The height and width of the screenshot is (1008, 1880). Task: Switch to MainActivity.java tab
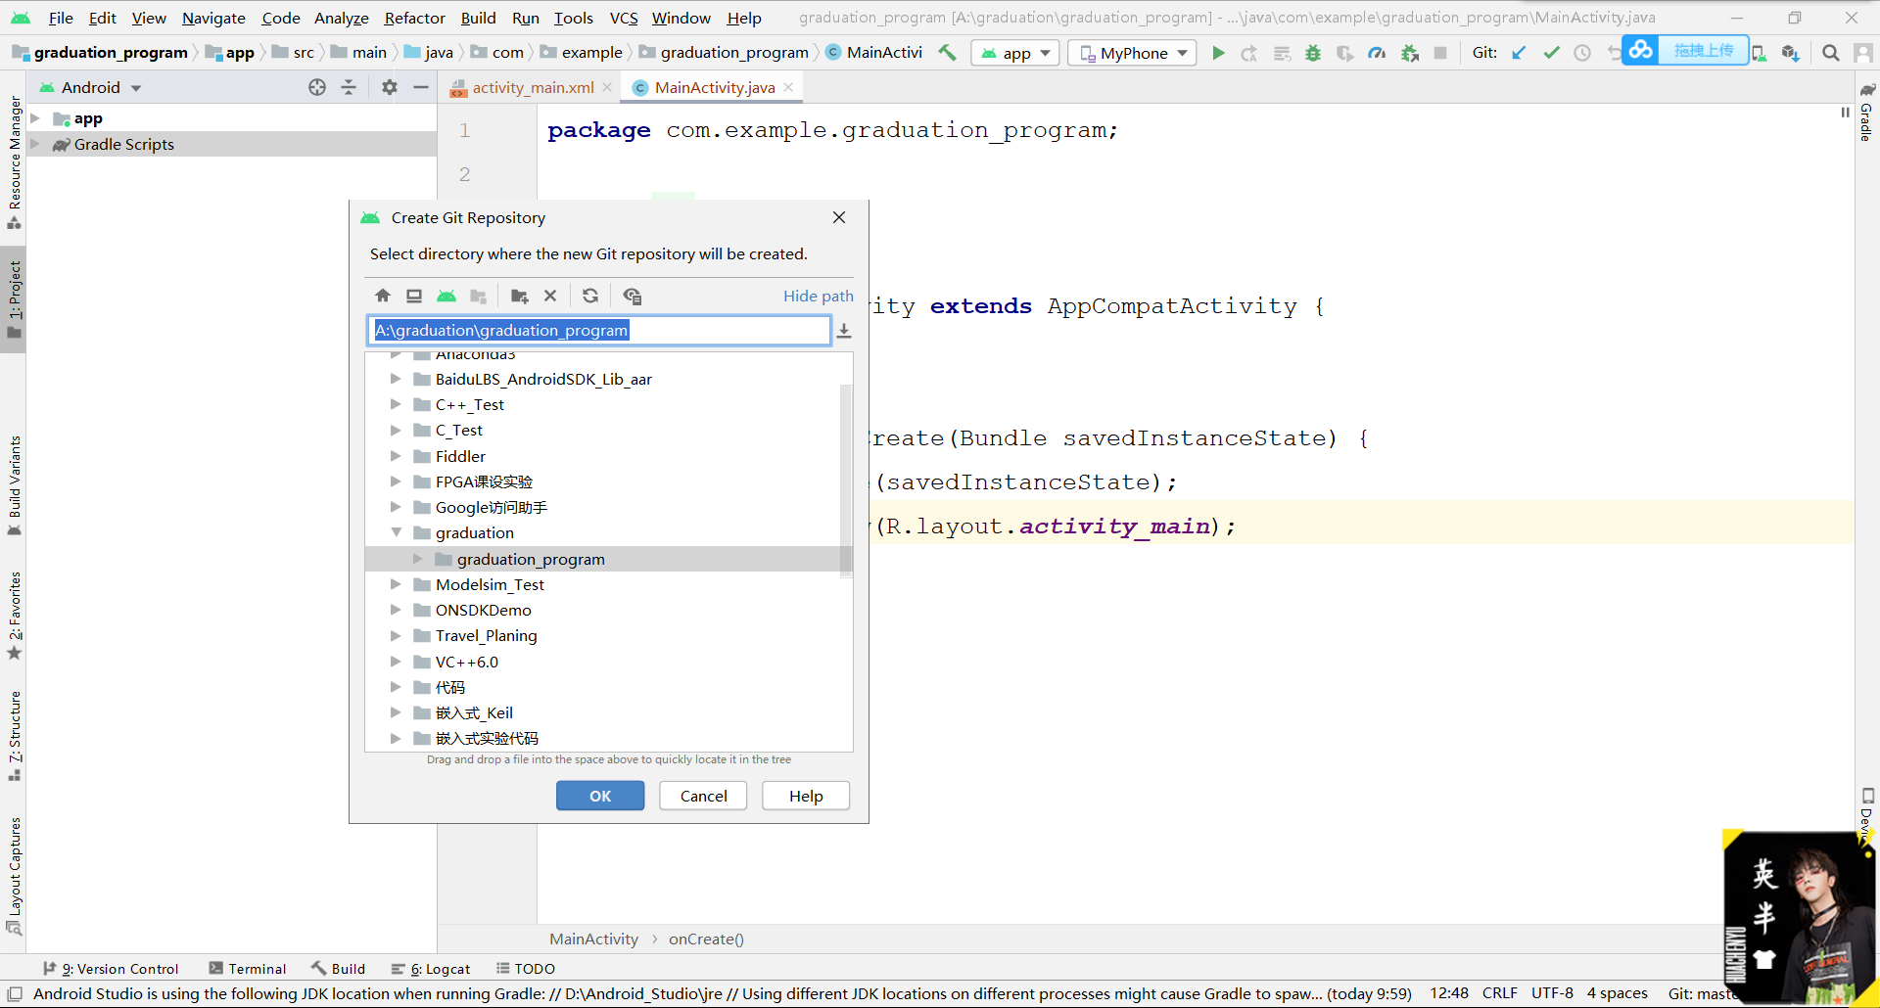pos(714,87)
